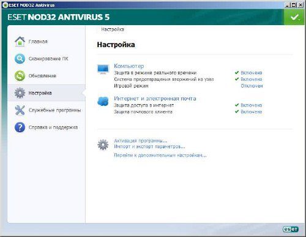Click the wrench icon for Служебные программы
Image resolution: width=306 pixels, height=237 pixels.
(x=20, y=110)
